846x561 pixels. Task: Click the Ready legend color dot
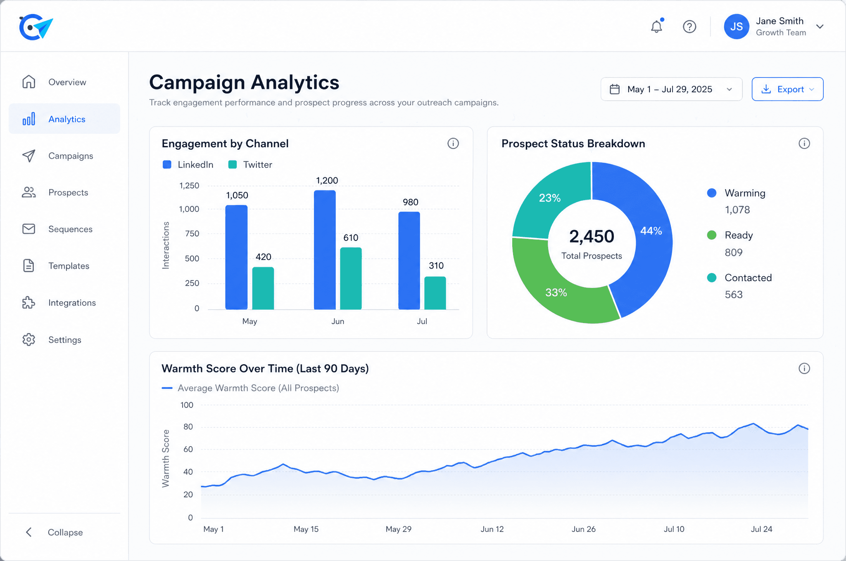pos(711,235)
